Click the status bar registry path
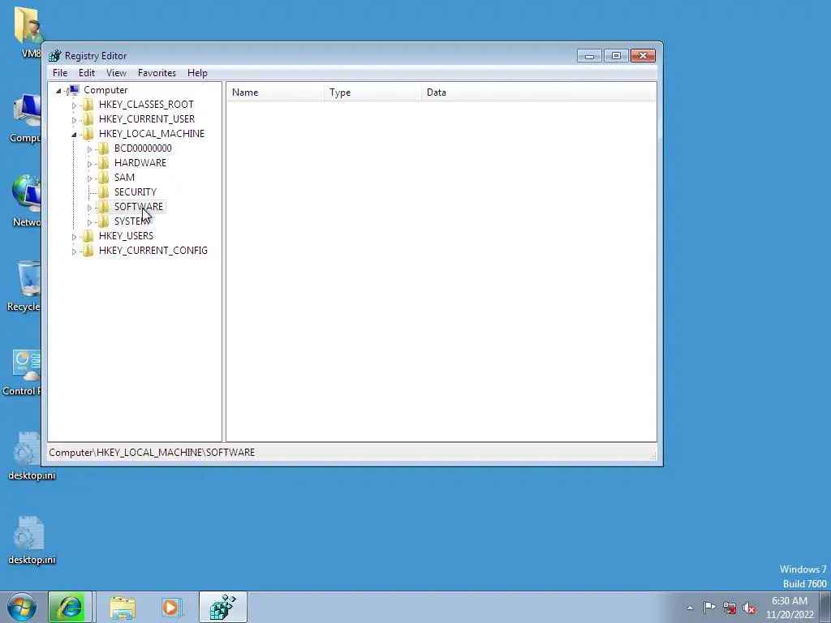831x623 pixels. click(152, 453)
